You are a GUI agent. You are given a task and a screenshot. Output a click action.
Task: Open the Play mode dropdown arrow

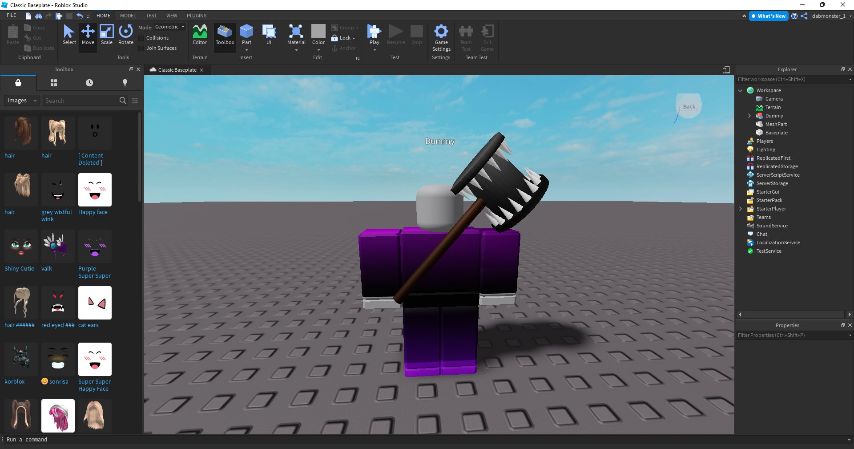pos(374,50)
